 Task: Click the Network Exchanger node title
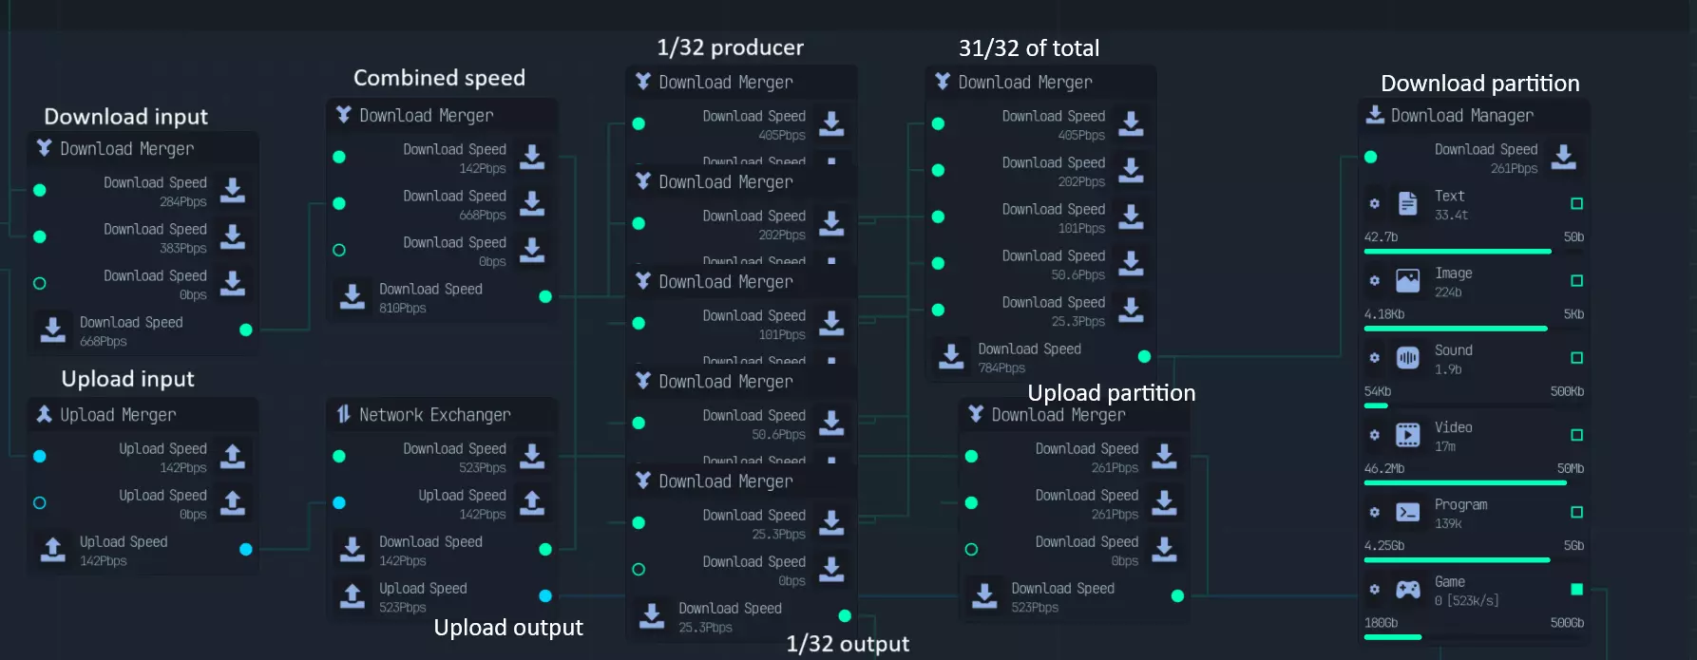434,415
